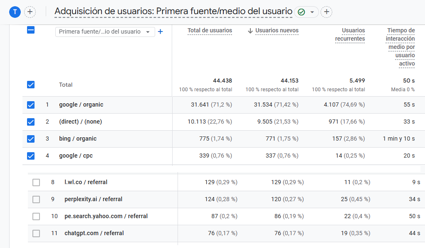The width and height of the screenshot is (425, 248).
Task: Sort by the Usuarios recurrentes column header
Action: click(350, 34)
